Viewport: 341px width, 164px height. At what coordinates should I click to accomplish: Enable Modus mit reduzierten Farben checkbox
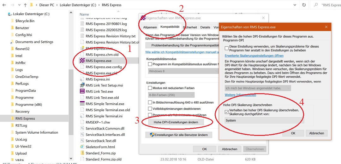[150, 88]
